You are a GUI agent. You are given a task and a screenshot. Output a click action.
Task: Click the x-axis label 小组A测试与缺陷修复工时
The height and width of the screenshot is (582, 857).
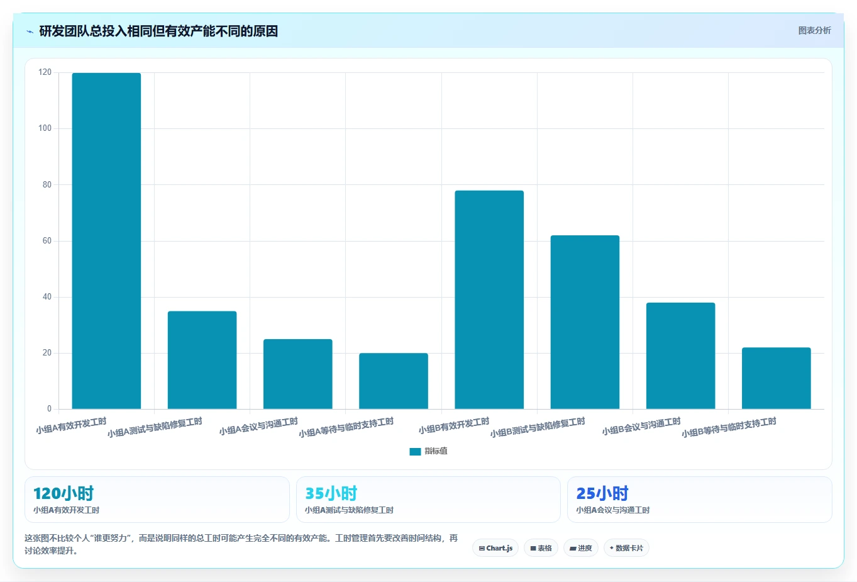(x=155, y=428)
